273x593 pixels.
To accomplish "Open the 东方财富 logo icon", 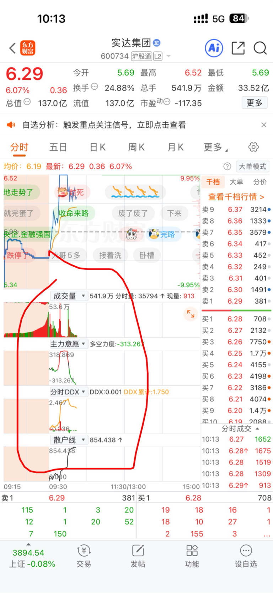I will click(x=28, y=48).
